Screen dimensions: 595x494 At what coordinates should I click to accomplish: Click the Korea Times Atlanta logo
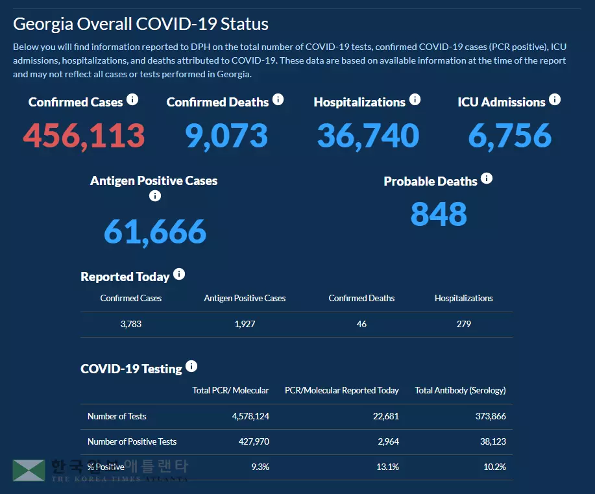tap(101, 471)
